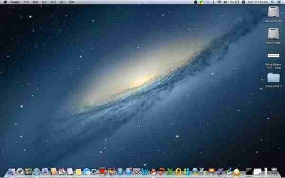The width and height of the screenshot is (285, 178).
Task: Launch Microsoft Outlook yellow O icon
Action: [x=178, y=171]
